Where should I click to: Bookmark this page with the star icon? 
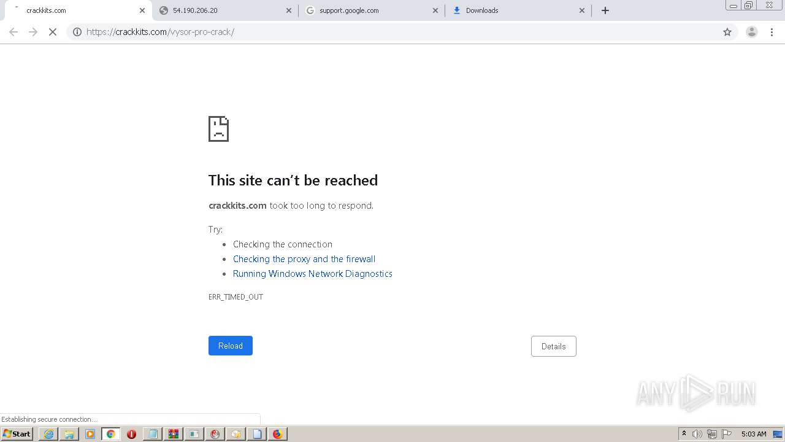coord(727,32)
